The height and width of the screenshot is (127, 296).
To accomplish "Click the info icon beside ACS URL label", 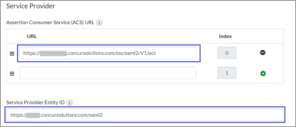I will [x=100, y=22].
